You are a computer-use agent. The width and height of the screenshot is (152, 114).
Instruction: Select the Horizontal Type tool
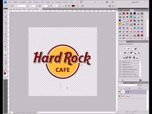coord(6,52)
